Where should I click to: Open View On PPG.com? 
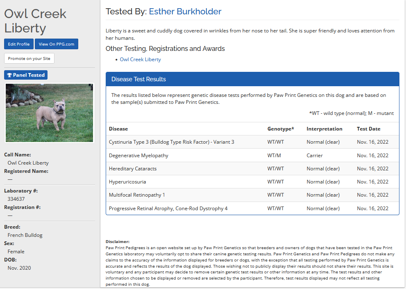click(57, 44)
